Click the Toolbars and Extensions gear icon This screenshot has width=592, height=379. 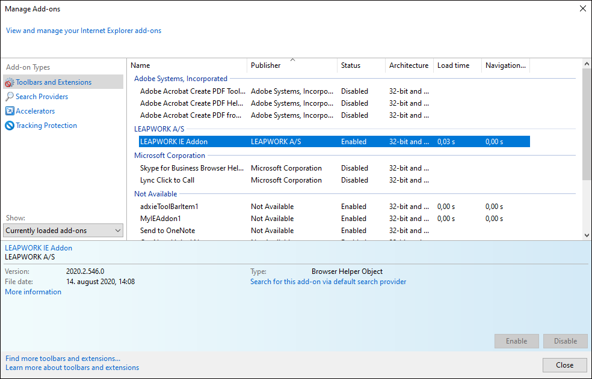(x=10, y=82)
